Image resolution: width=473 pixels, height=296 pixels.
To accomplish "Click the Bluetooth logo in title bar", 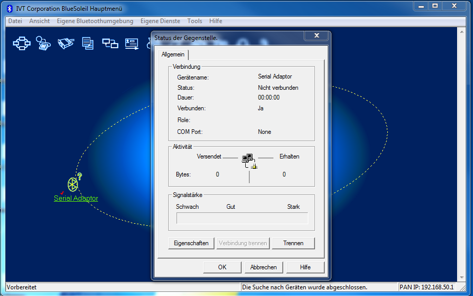I will 10,8.
